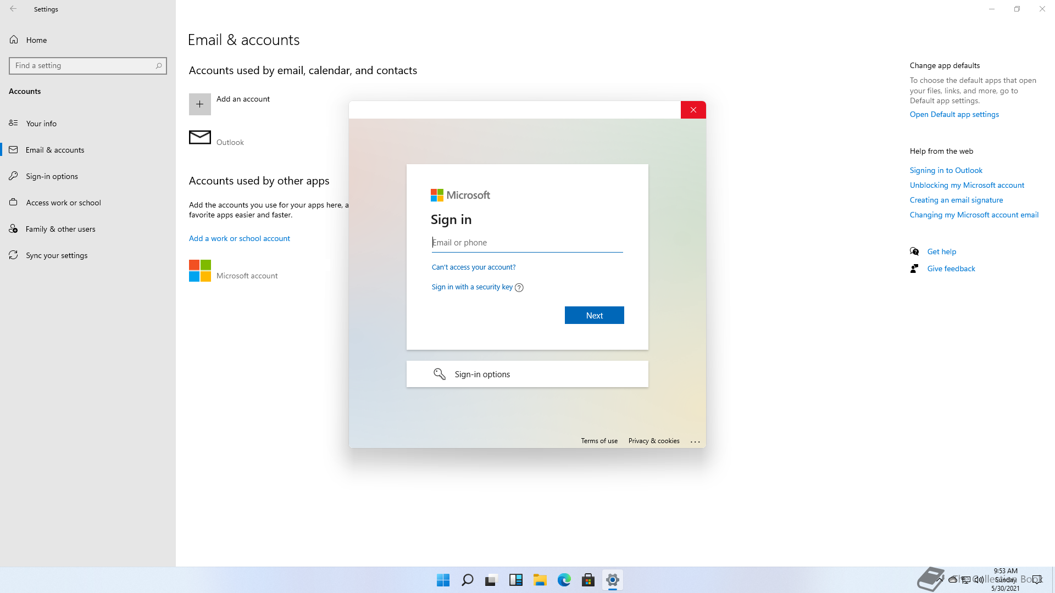Open Family & other users page
Viewport: 1055px width, 593px height.
click(x=88, y=229)
